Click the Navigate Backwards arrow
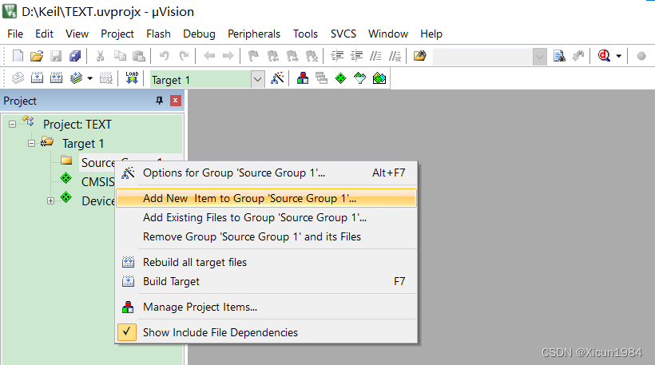This screenshot has height=365, width=655. tap(208, 56)
